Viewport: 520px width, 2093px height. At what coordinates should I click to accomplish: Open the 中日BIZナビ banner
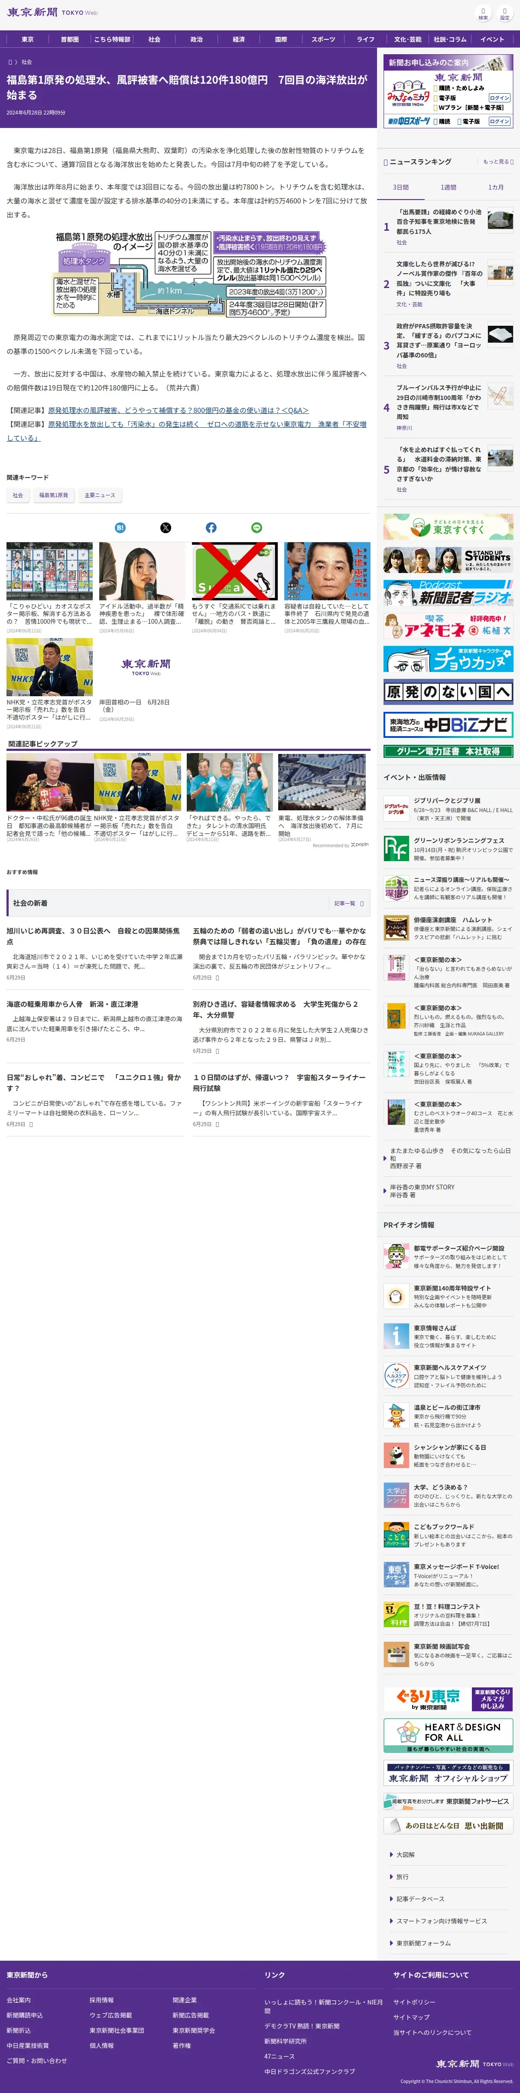point(448,724)
